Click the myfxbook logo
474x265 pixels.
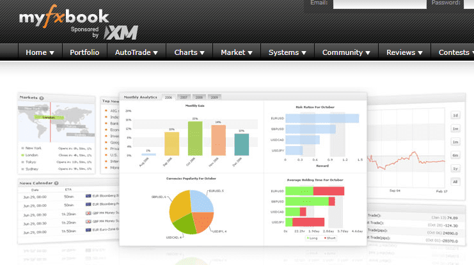64,17
